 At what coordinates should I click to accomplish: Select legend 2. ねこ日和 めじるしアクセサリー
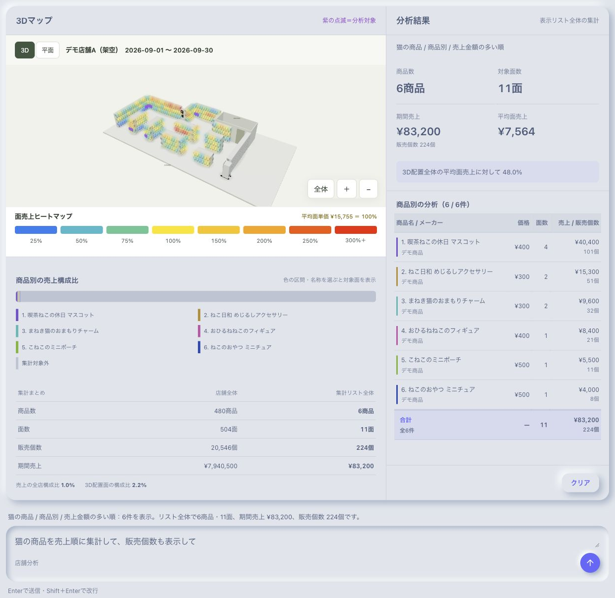tap(243, 315)
